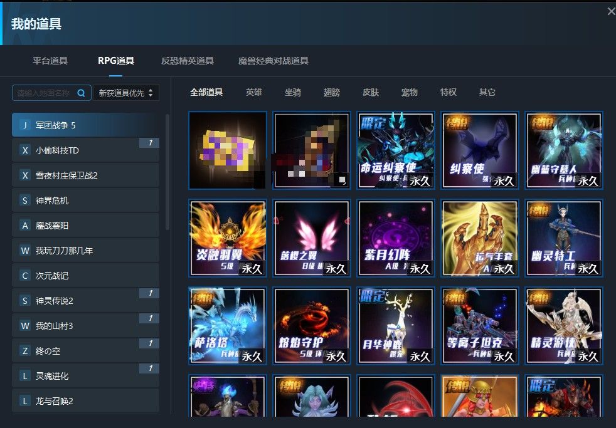Select the 神界危机 map
The height and width of the screenshot is (428, 616).
[86, 201]
